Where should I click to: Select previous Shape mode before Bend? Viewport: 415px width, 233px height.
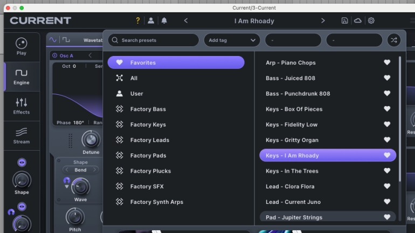(67, 170)
